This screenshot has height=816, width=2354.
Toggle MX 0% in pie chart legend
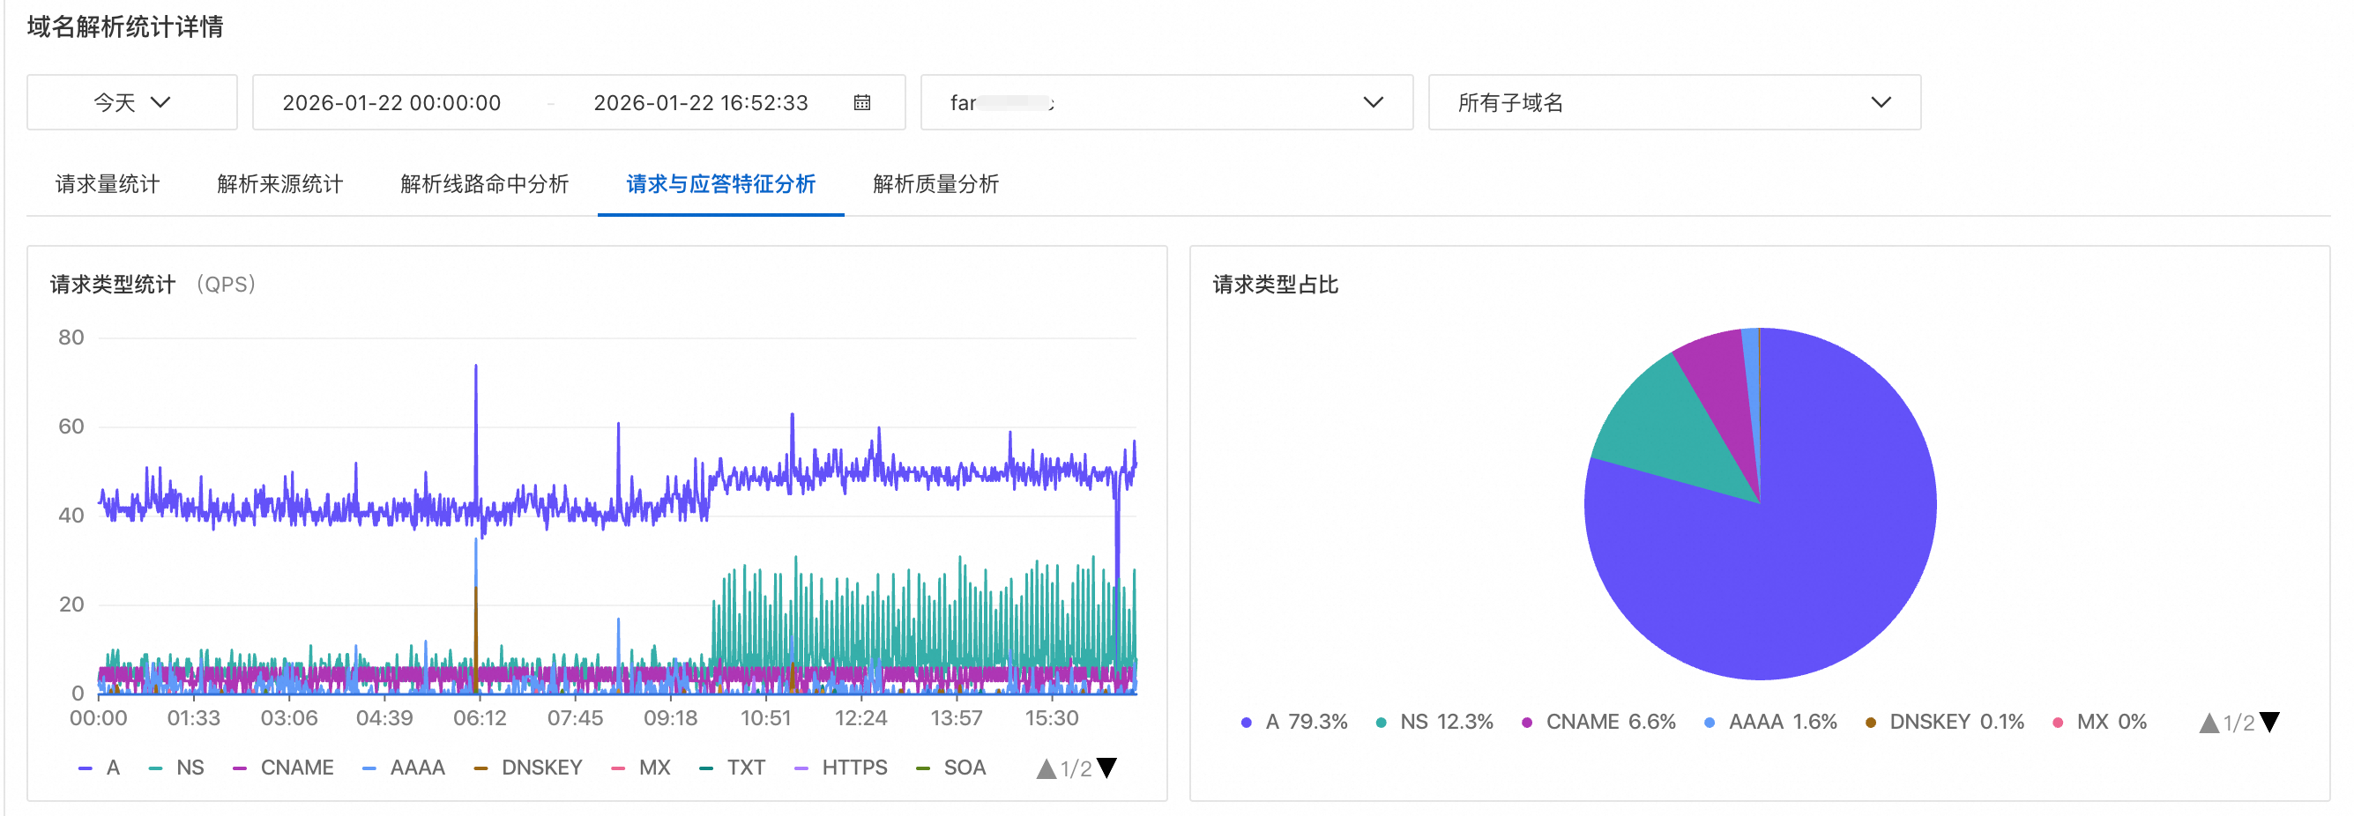tap(2100, 722)
